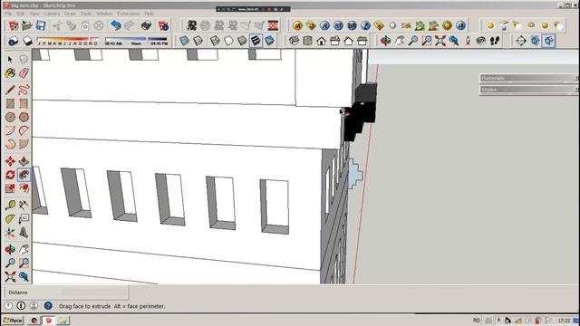Toggle Back Edges face style

pos(198,41)
